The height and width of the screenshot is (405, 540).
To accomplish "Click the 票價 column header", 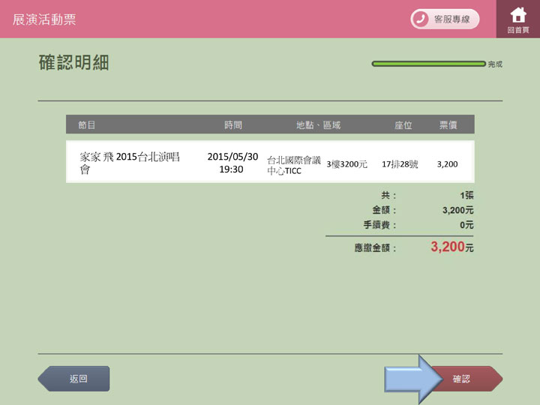I will 448,125.
